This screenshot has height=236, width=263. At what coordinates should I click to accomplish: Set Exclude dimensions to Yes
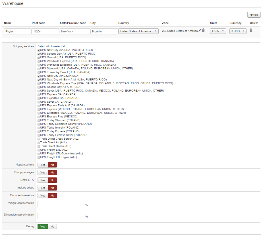coord(43,196)
